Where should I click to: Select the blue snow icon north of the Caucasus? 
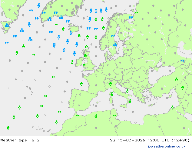(182, 61)
